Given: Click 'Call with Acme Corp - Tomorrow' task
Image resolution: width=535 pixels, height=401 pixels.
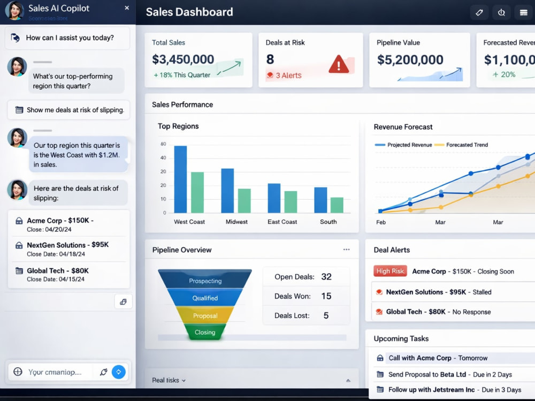Looking at the screenshot, I should click(x=454, y=358).
